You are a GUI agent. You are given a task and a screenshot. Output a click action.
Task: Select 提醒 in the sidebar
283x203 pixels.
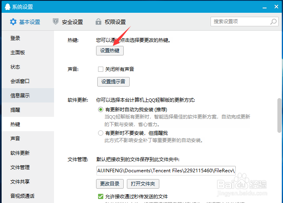coord(28,110)
